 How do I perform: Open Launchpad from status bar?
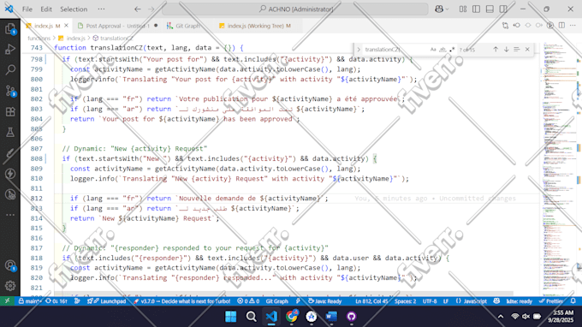[x=107, y=301]
